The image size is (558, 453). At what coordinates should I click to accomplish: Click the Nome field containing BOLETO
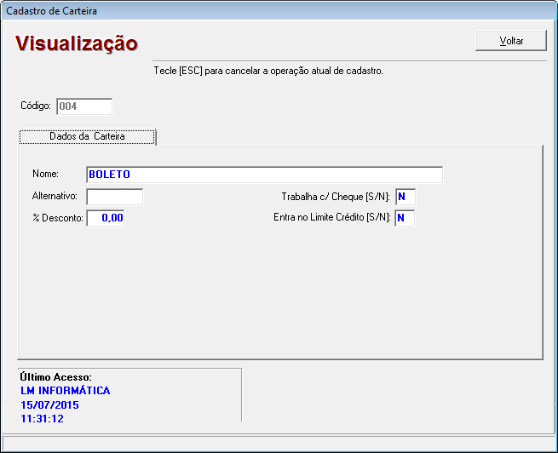click(x=264, y=175)
